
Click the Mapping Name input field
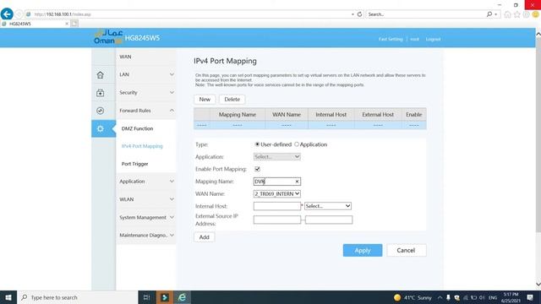point(276,182)
